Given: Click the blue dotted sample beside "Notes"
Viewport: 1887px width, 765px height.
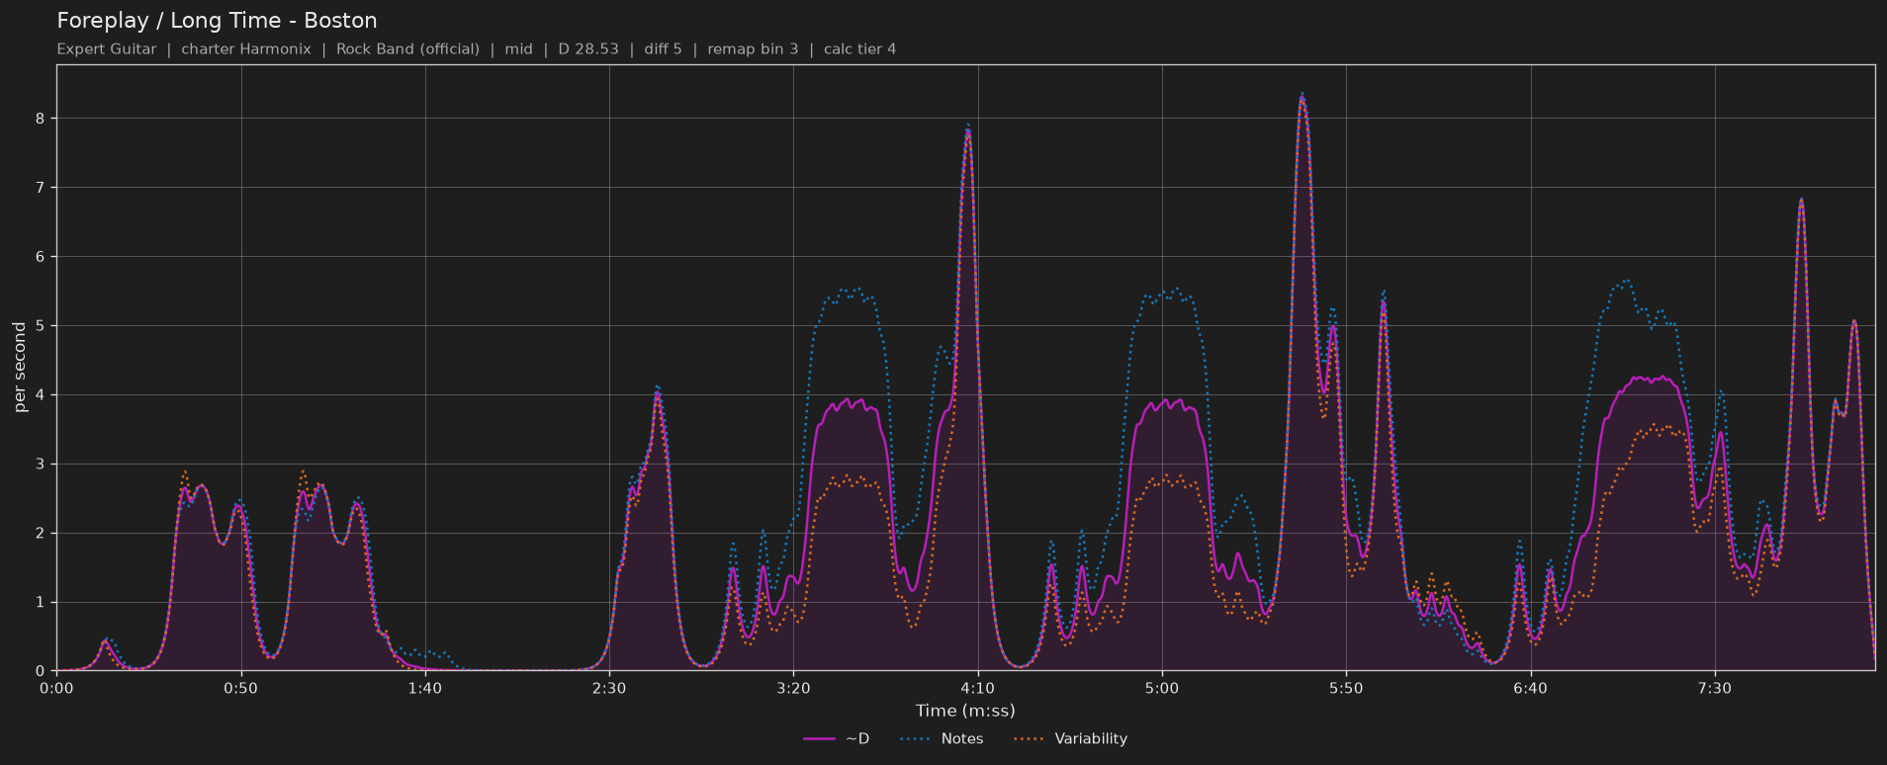Looking at the screenshot, I should (916, 739).
